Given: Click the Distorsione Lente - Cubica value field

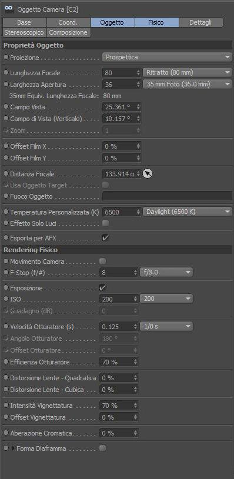Looking at the screenshot, I should click(116, 390).
